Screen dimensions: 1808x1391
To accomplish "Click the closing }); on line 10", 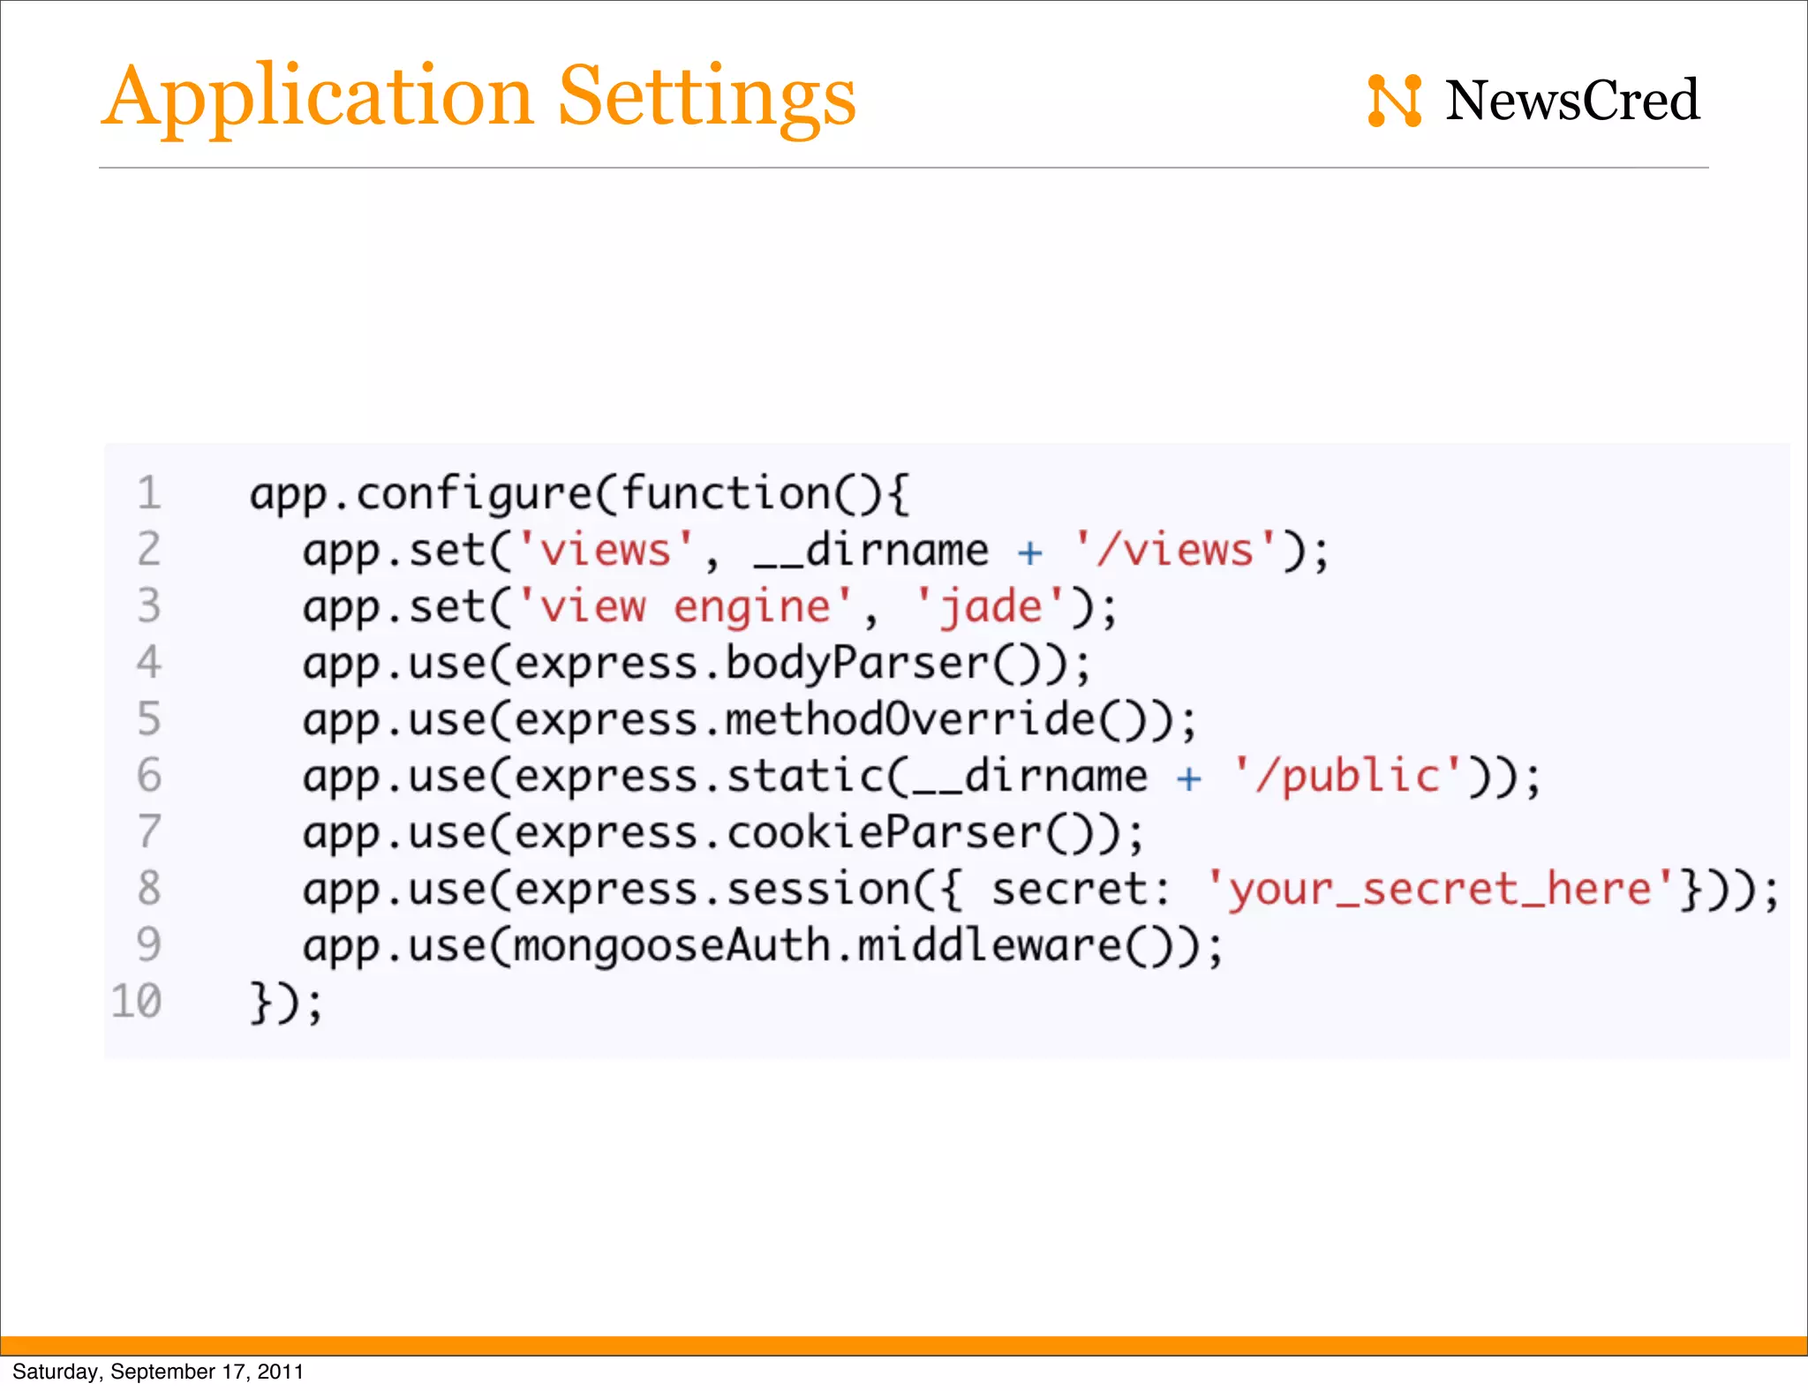I will (286, 1003).
